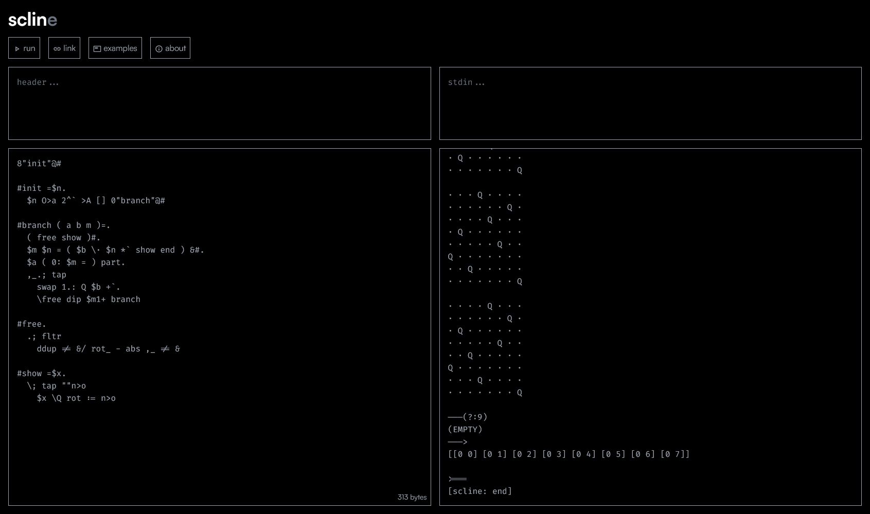Viewport: 870px width, 514px height.
Task: Click the '(?:9)' output marker line
Action: [468, 417]
